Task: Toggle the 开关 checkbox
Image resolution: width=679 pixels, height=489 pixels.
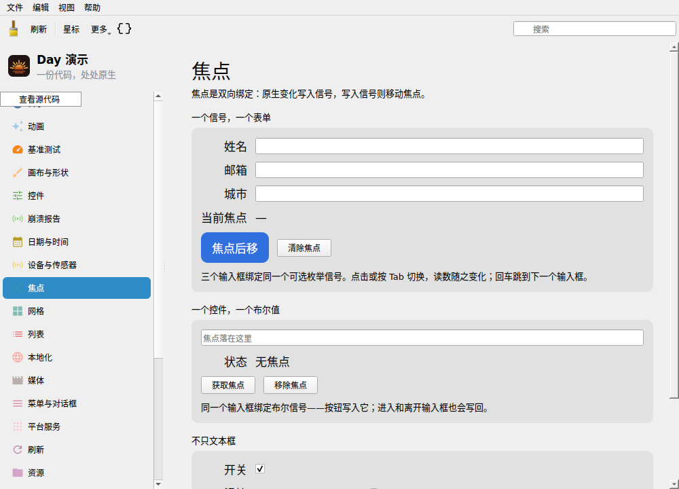Action: point(260,469)
